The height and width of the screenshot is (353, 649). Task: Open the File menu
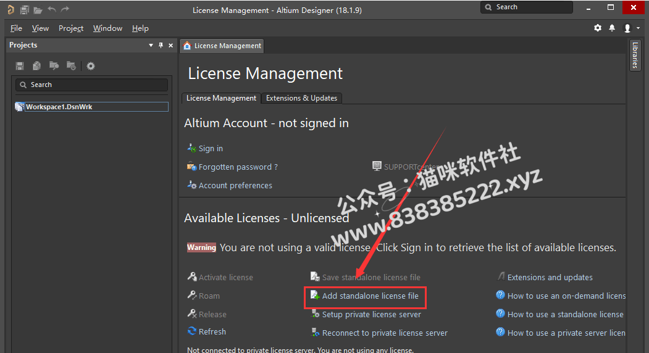click(x=16, y=28)
